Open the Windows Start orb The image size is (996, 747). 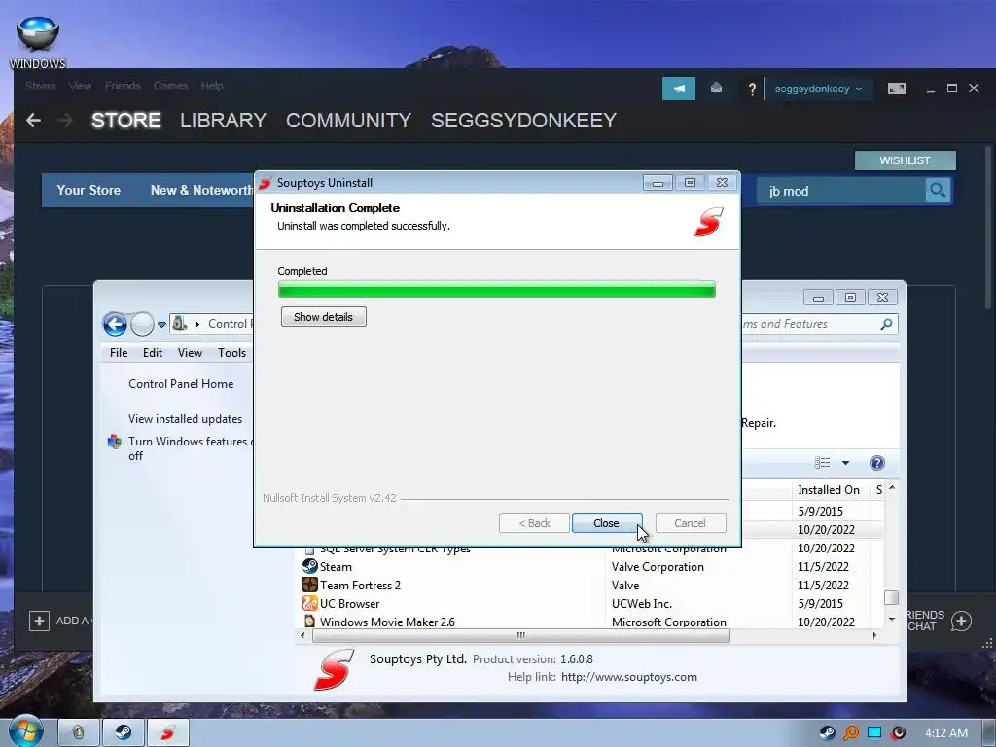point(26,731)
